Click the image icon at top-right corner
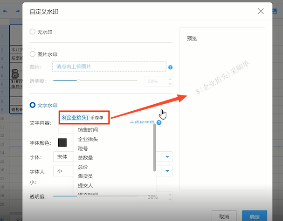Screen dimensions: 283x221 point(276,10)
